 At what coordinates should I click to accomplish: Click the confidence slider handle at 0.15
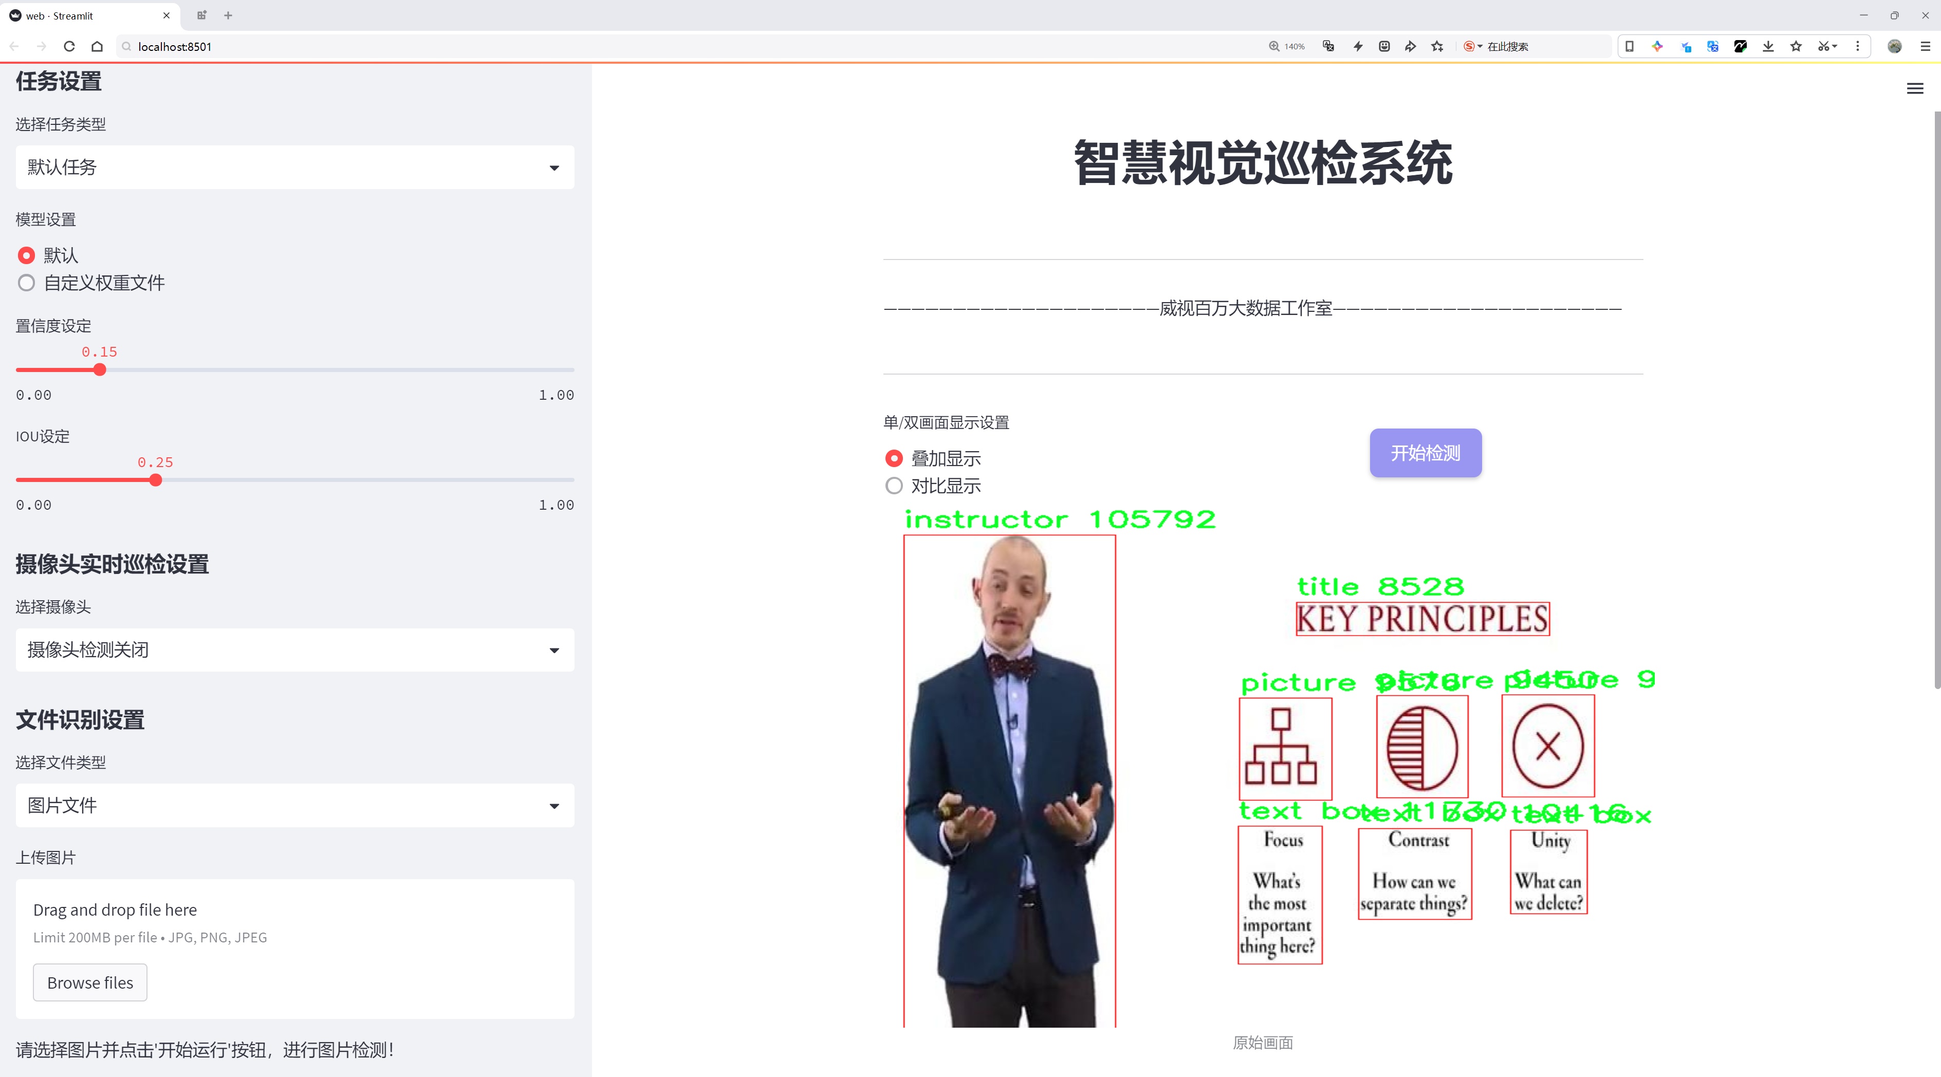tap(100, 370)
